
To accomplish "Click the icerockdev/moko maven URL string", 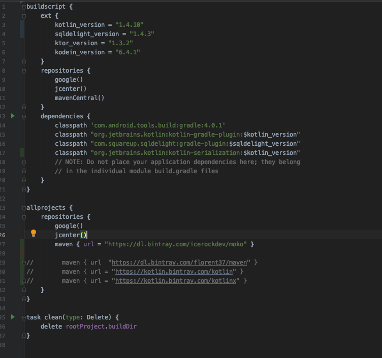I will point(175,244).
